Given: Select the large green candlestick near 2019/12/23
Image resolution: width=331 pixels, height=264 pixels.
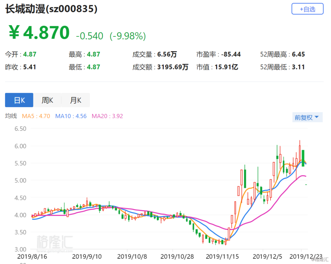Looking at the screenshot, I should pos(303,158).
